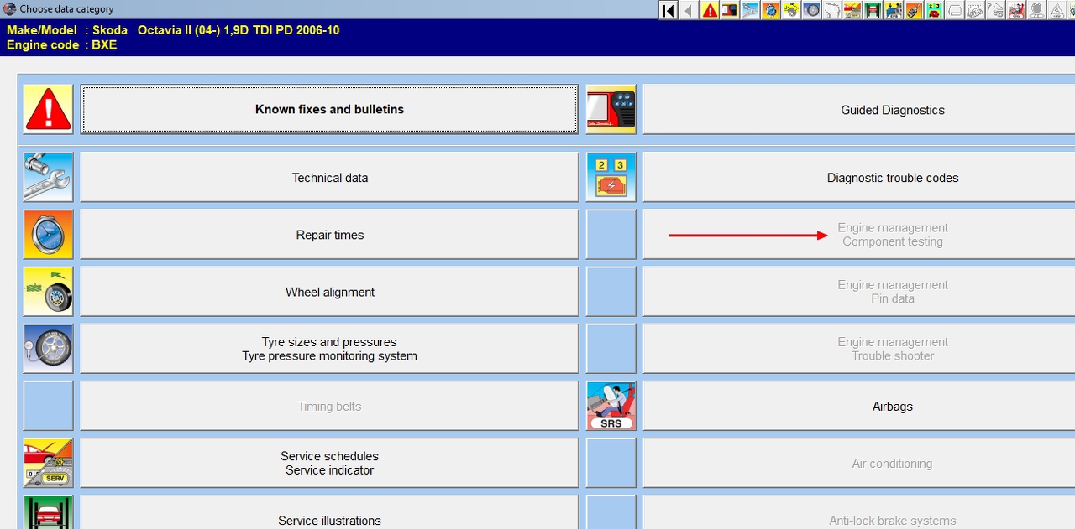Click tyre gauge icon beside Tyre sizes
This screenshot has width=1075, height=529.
point(48,349)
